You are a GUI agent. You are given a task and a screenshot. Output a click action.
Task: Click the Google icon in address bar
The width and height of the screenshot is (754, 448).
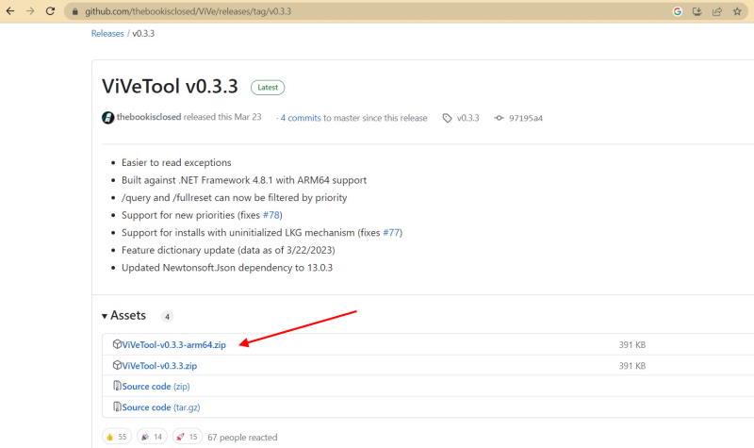coord(678,11)
